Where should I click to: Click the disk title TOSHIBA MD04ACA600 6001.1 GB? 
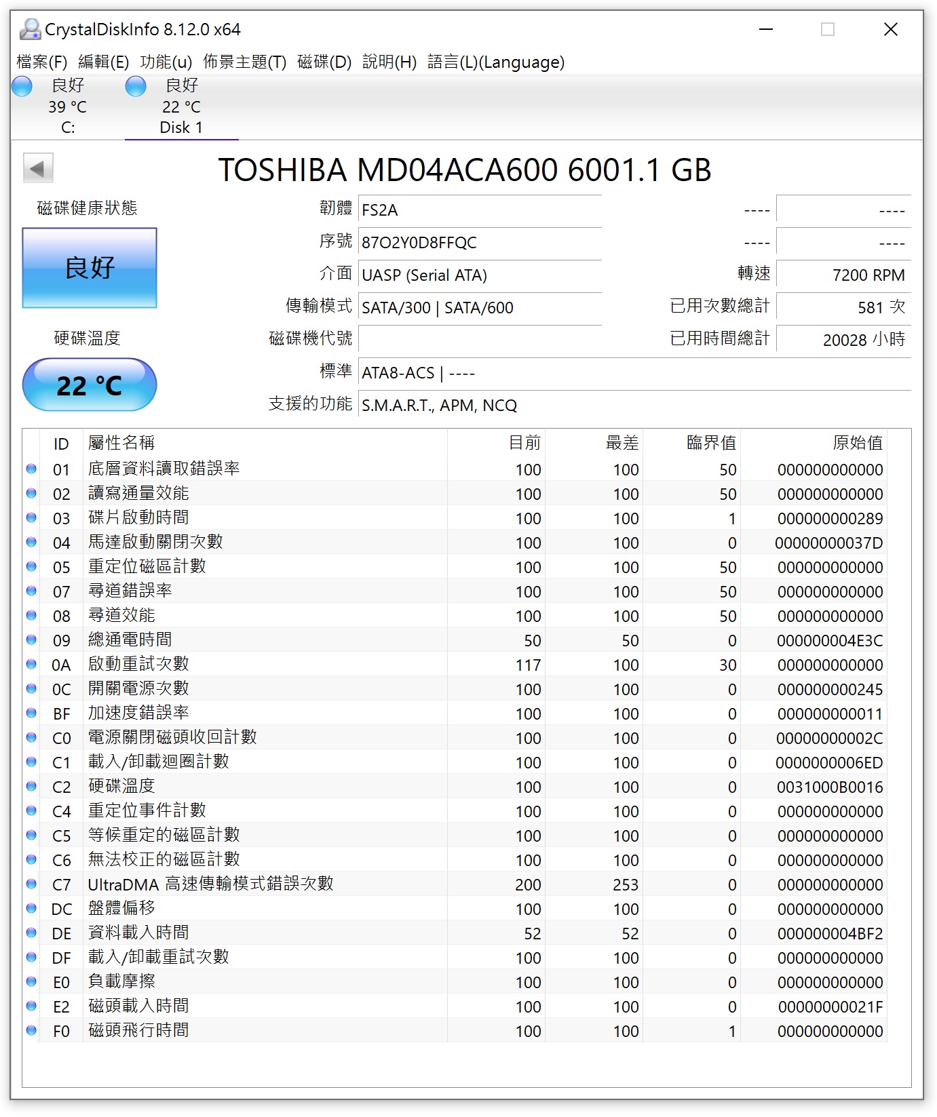click(465, 170)
